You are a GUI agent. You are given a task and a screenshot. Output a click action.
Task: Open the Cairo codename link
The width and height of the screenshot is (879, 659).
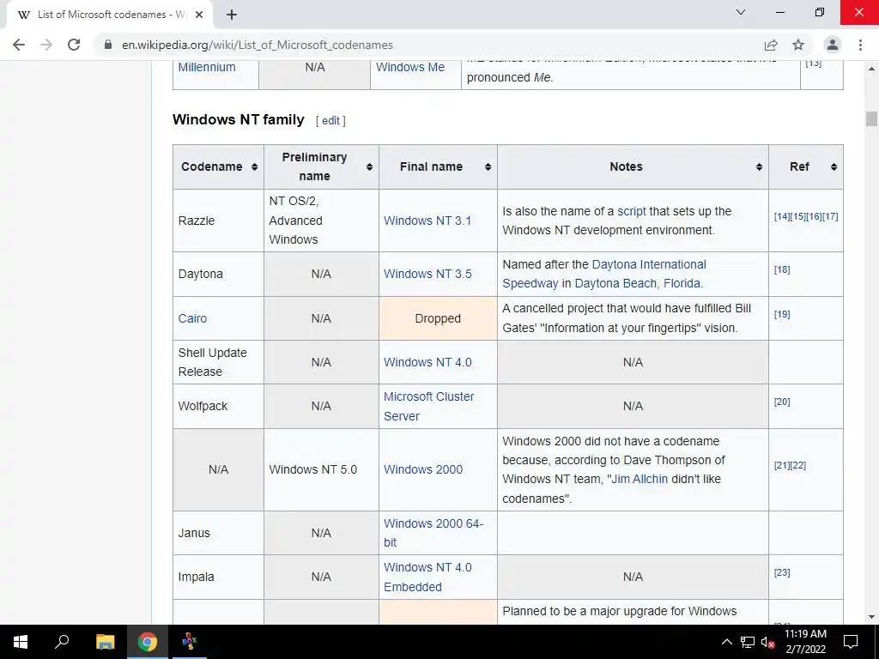tap(192, 318)
